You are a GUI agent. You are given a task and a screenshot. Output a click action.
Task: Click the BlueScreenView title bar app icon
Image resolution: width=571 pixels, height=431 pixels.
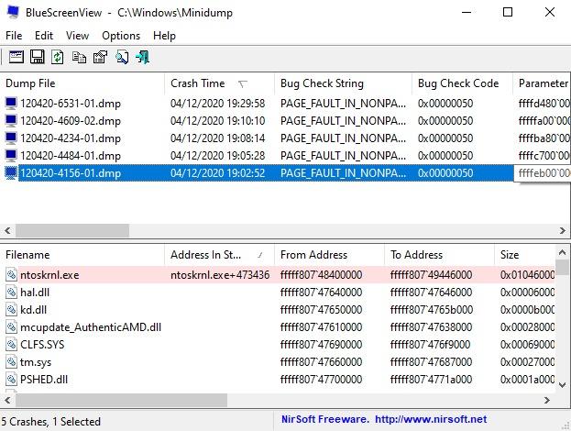click(13, 12)
